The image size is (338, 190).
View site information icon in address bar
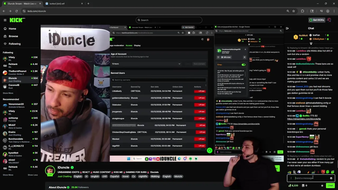[x=24, y=11]
